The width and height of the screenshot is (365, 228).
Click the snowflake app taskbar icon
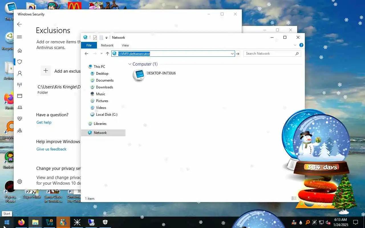pyautogui.click(x=77, y=222)
